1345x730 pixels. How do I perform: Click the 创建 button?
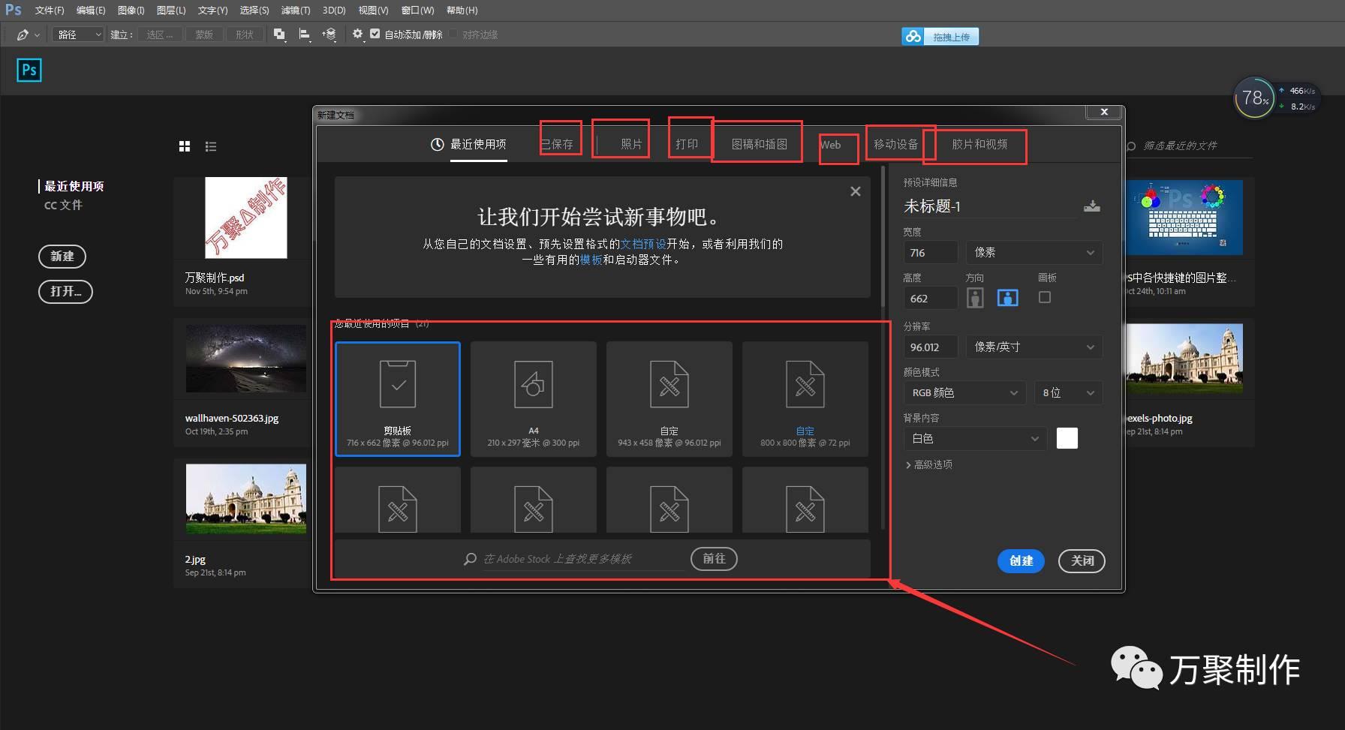[x=1021, y=560]
